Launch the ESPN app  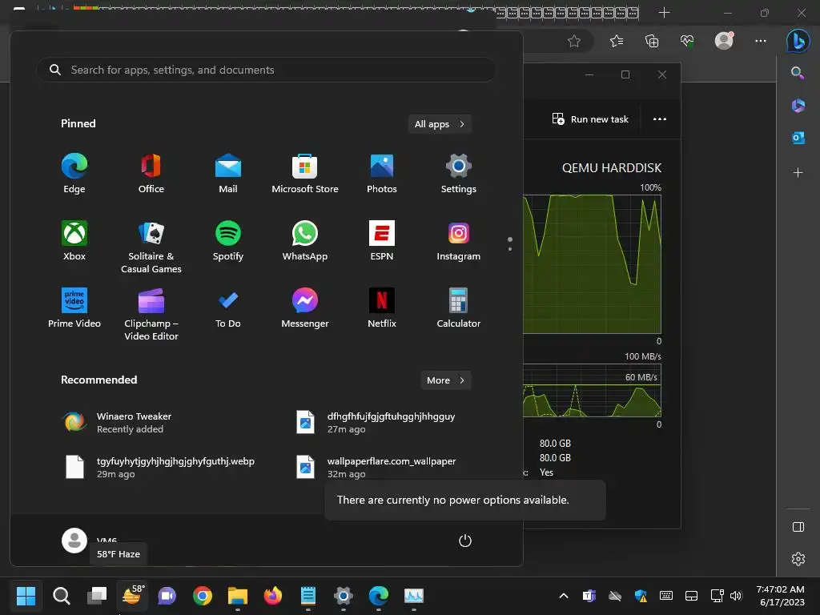382,241
